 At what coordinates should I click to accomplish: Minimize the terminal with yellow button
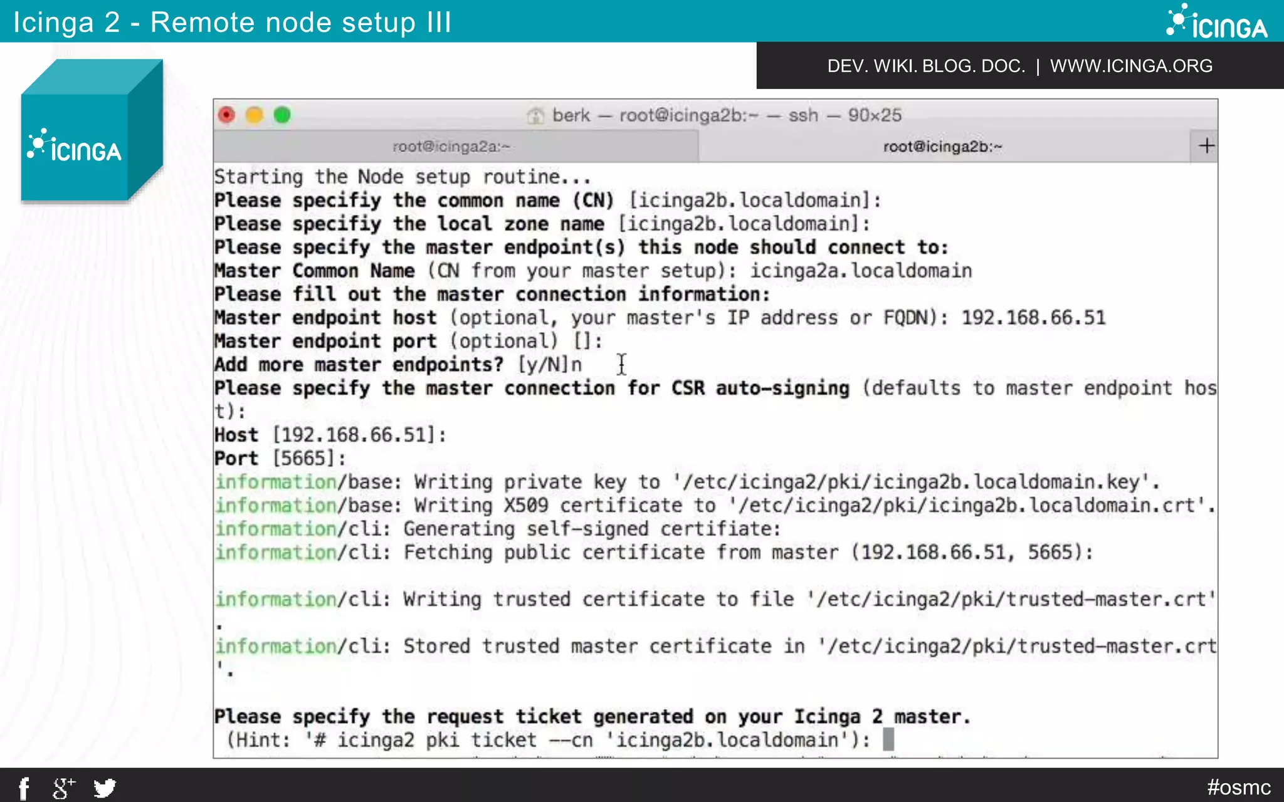(255, 115)
